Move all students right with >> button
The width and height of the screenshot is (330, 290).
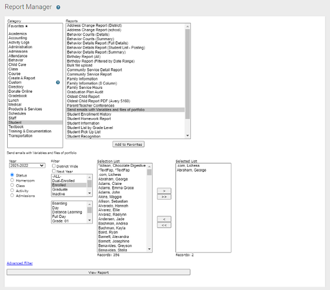click(164, 197)
